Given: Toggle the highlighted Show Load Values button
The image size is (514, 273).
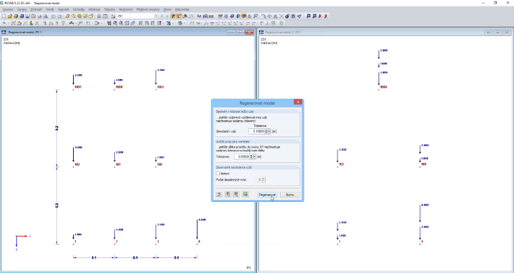Looking at the screenshot, I should [179, 16].
